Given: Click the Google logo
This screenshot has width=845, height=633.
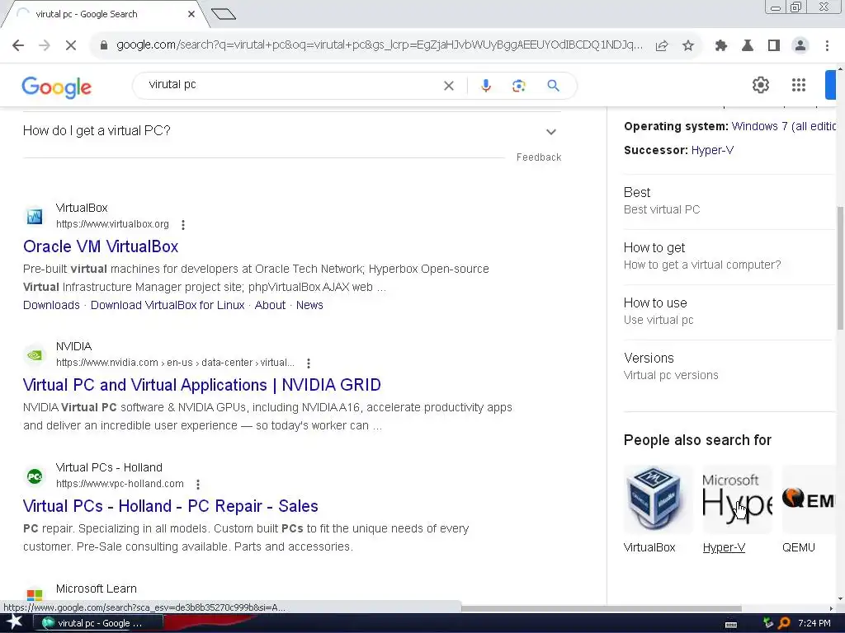Looking at the screenshot, I should tap(57, 87).
